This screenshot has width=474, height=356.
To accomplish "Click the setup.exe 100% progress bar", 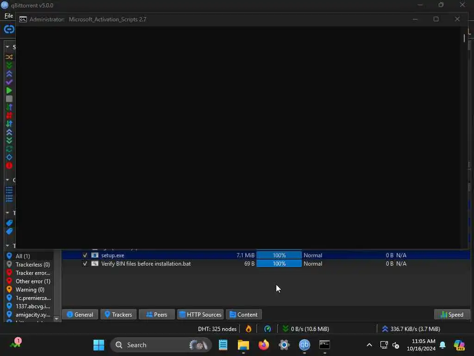I will (x=279, y=255).
